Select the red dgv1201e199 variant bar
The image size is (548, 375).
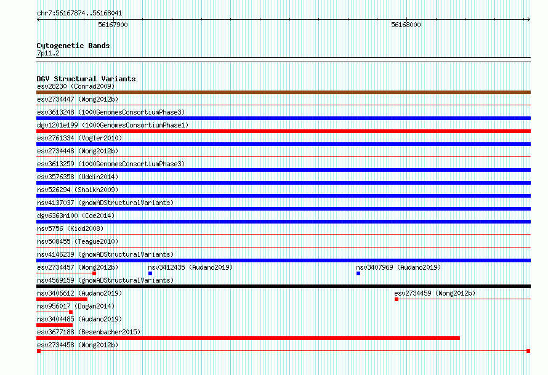(x=283, y=131)
